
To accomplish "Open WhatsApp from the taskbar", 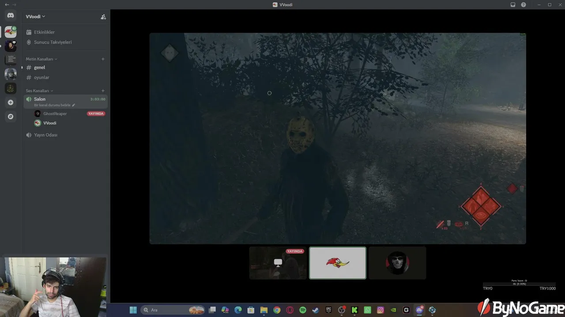I will 368,310.
